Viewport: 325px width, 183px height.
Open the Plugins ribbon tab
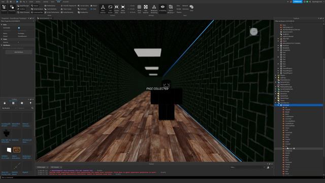(66, 2)
